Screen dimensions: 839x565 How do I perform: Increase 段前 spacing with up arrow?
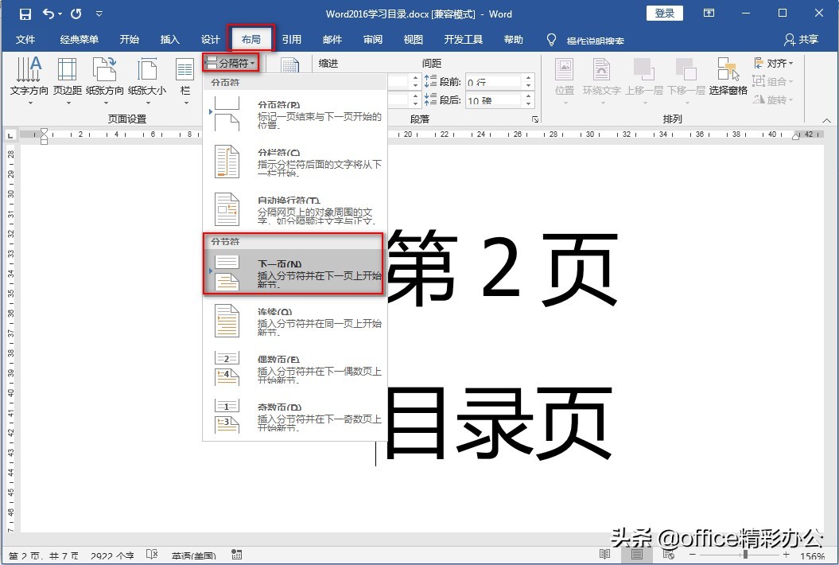(x=529, y=78)
